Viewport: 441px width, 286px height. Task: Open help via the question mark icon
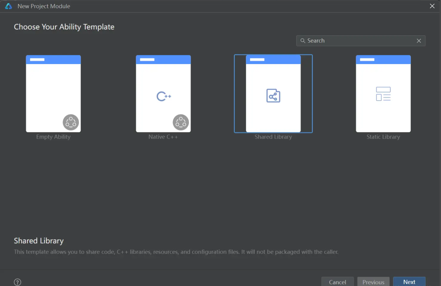(18, 282)
